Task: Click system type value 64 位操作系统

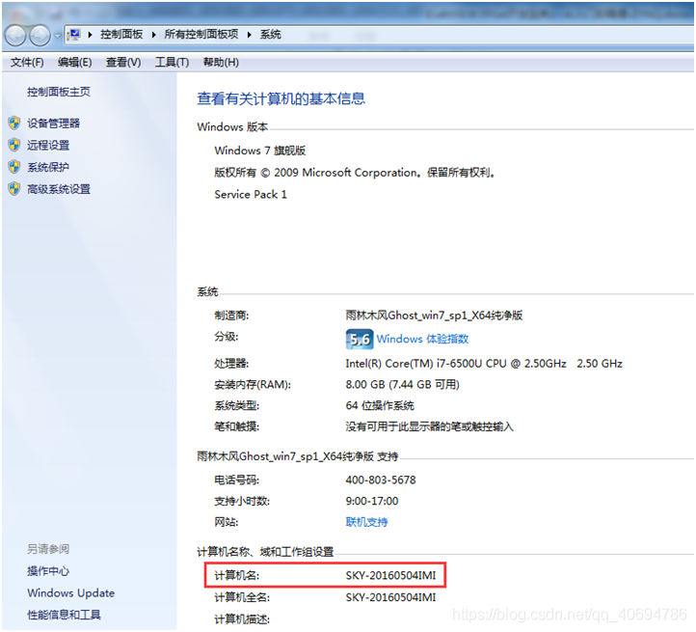Action: [380, 405]
